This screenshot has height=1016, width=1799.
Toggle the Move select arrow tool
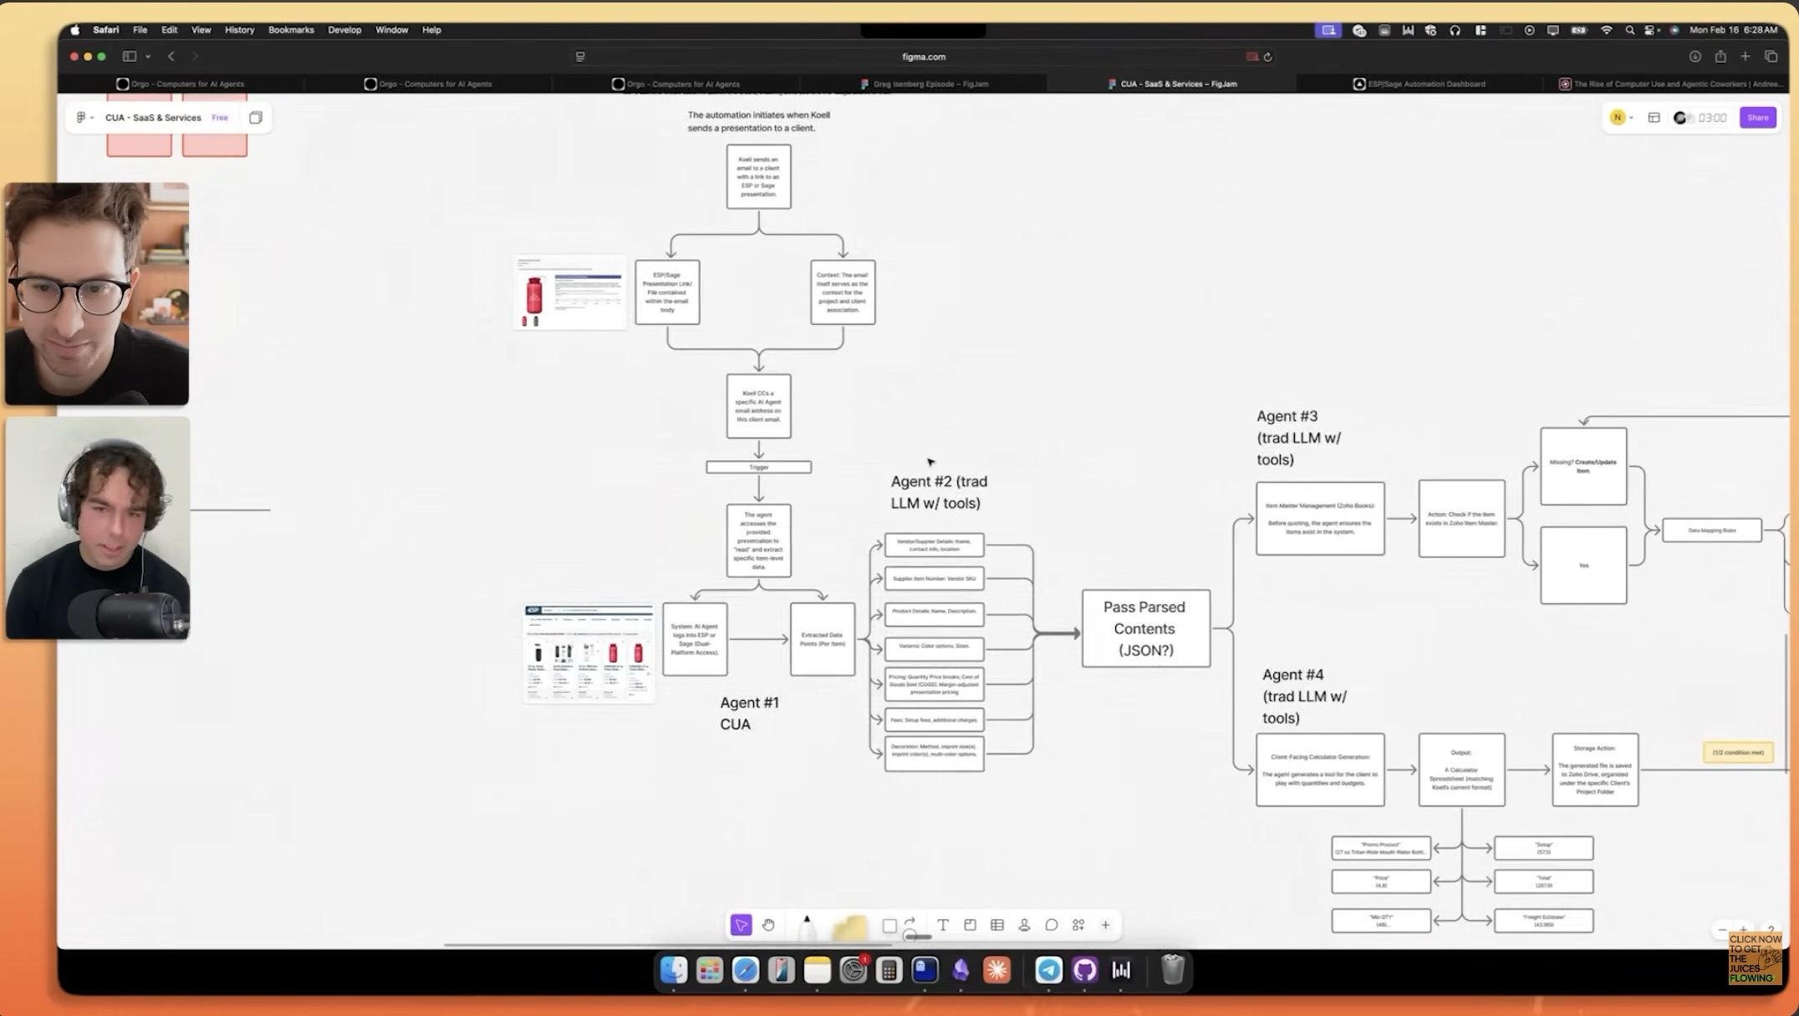point(741,925)
